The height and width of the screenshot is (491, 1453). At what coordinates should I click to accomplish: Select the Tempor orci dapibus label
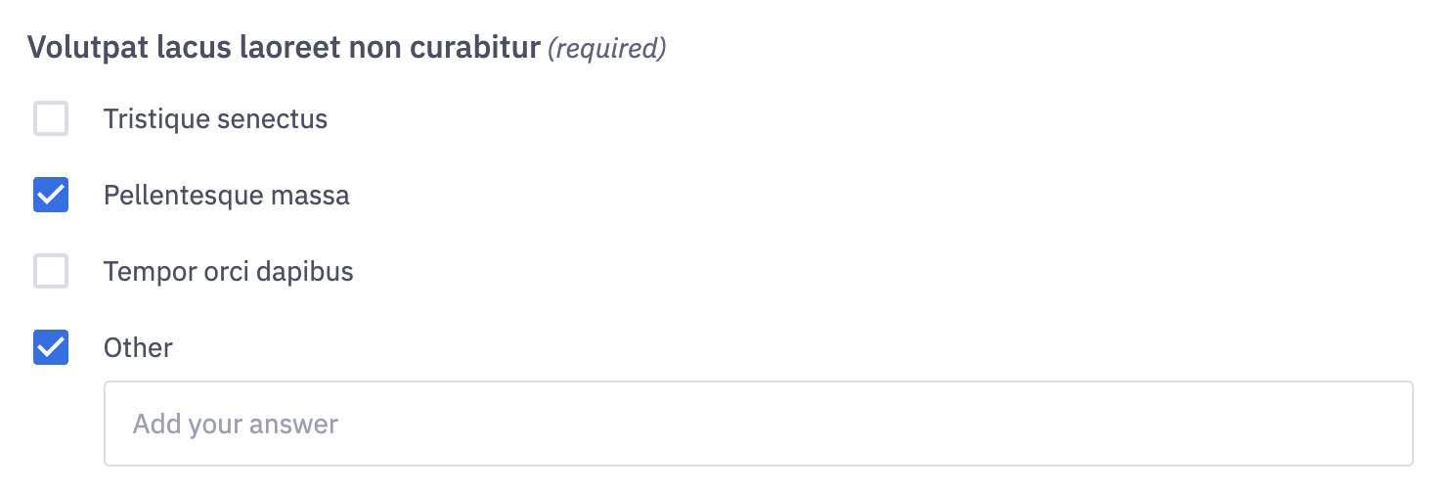(228, 271)
